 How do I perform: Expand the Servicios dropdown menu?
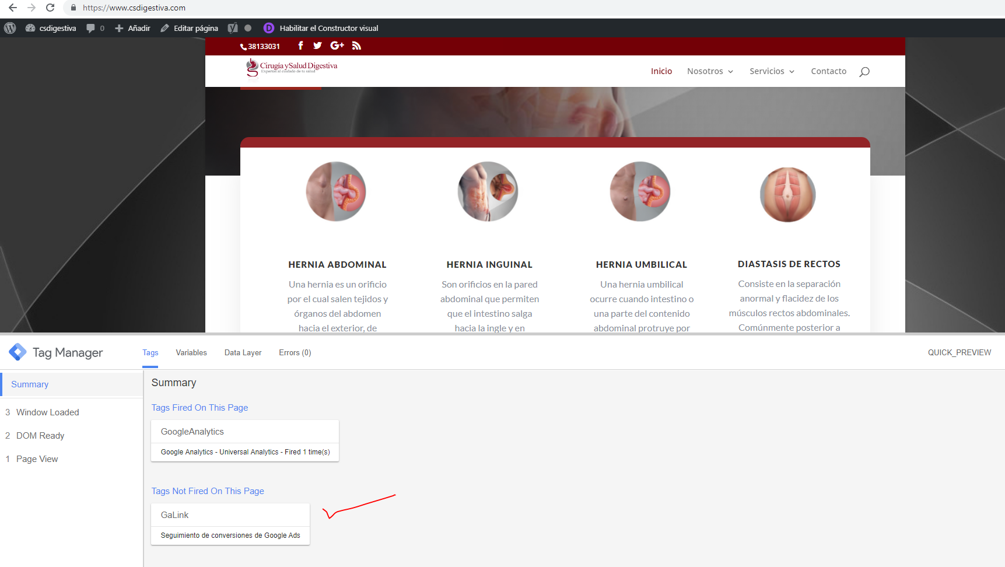(x=772, y=71)
